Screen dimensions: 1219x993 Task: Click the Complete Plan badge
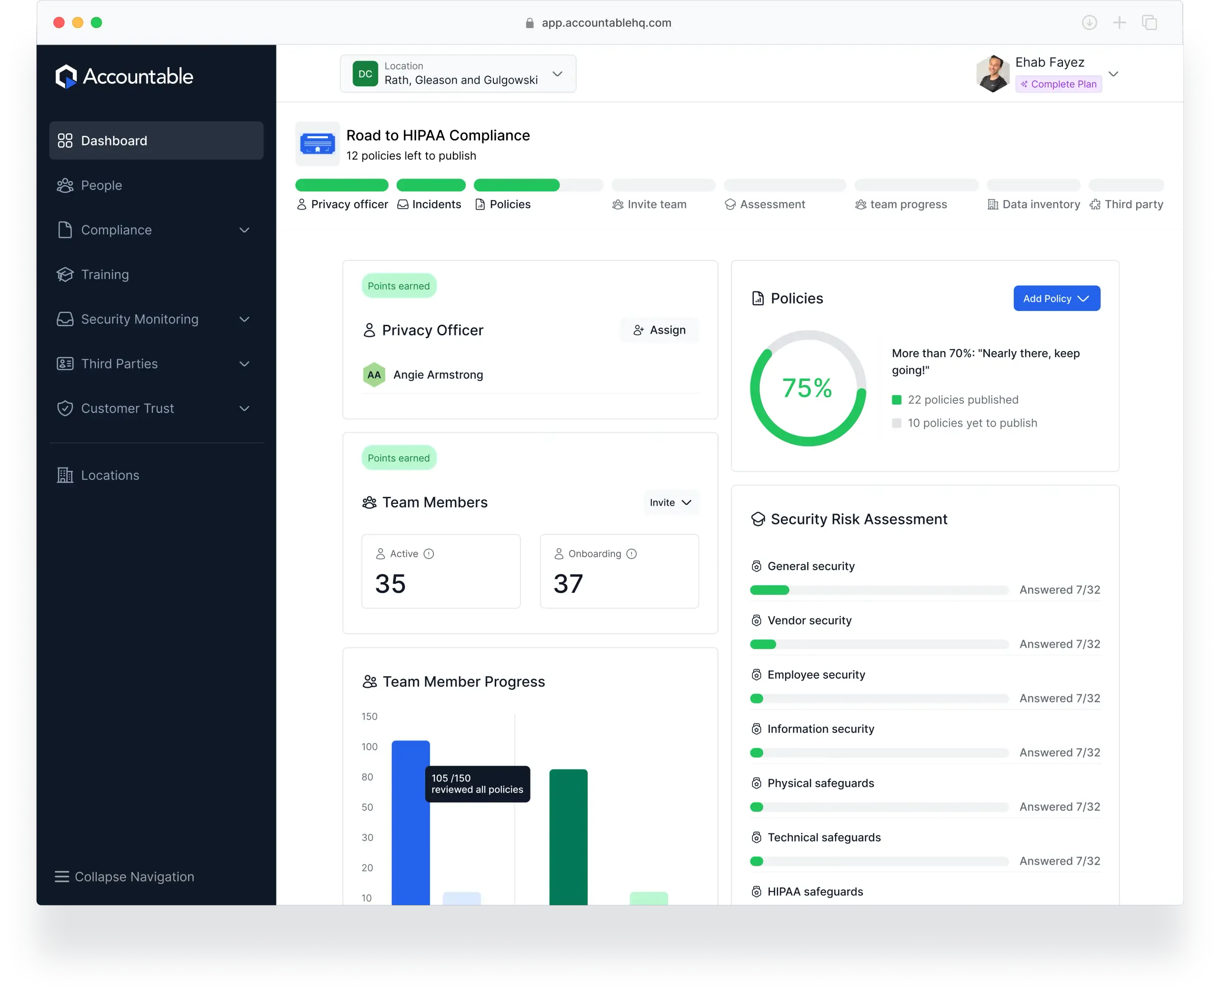(x=1059, y=83)
